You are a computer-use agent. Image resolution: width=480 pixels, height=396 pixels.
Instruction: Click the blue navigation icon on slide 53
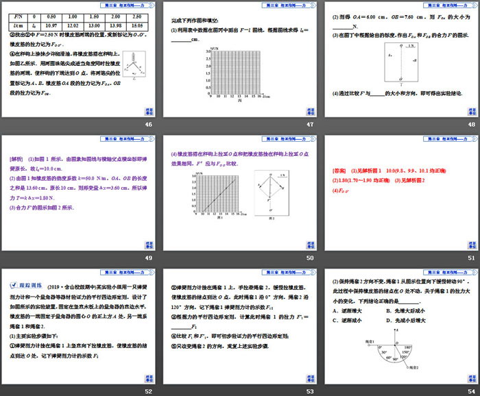click(x=311, y=378)
